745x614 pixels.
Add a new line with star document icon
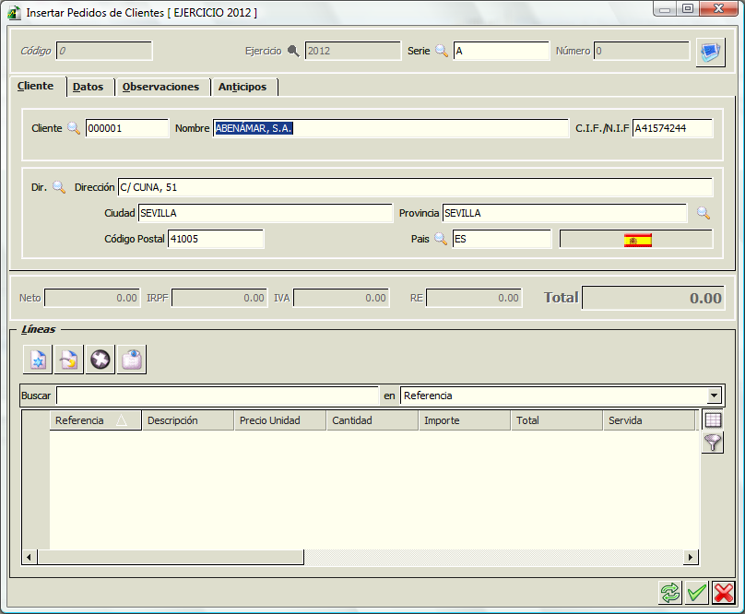[38, 360]
